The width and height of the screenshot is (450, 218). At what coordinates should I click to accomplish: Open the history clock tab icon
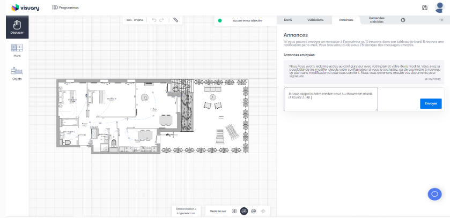point(403,20)
